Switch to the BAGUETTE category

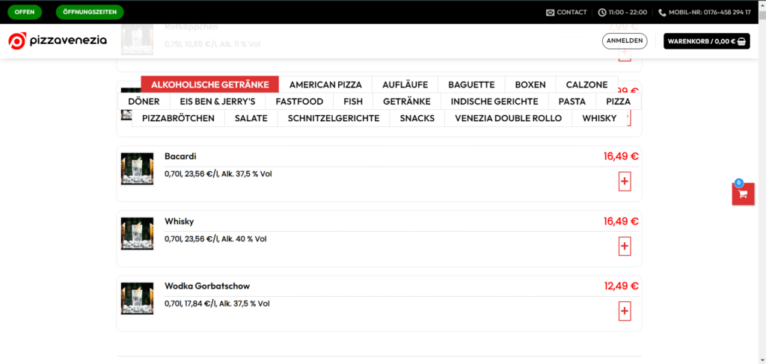coord(471,84)
